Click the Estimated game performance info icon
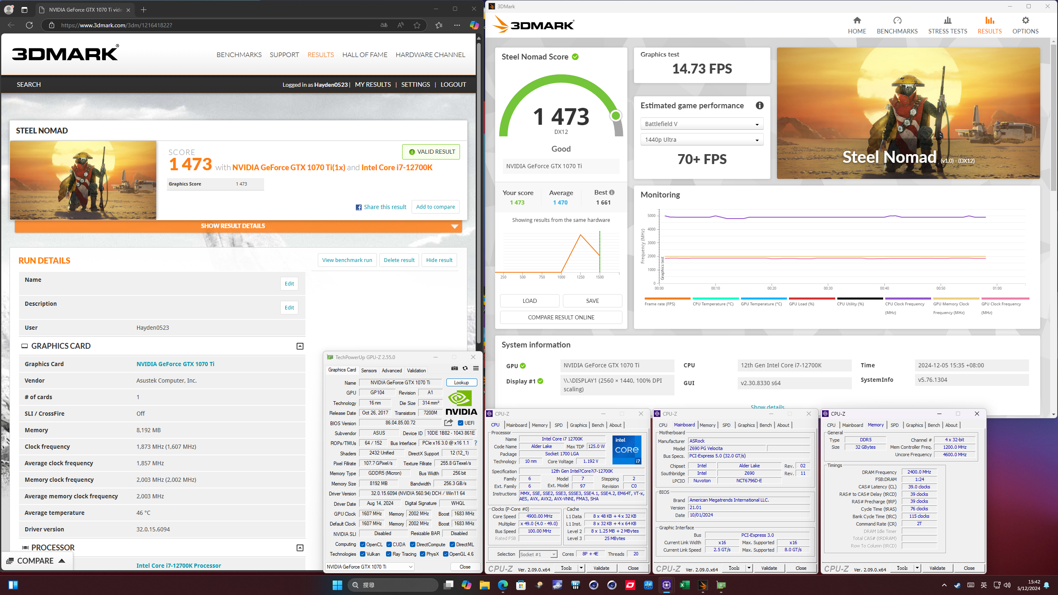Screen dimensions: 1058x595 (x=760, y=105)
